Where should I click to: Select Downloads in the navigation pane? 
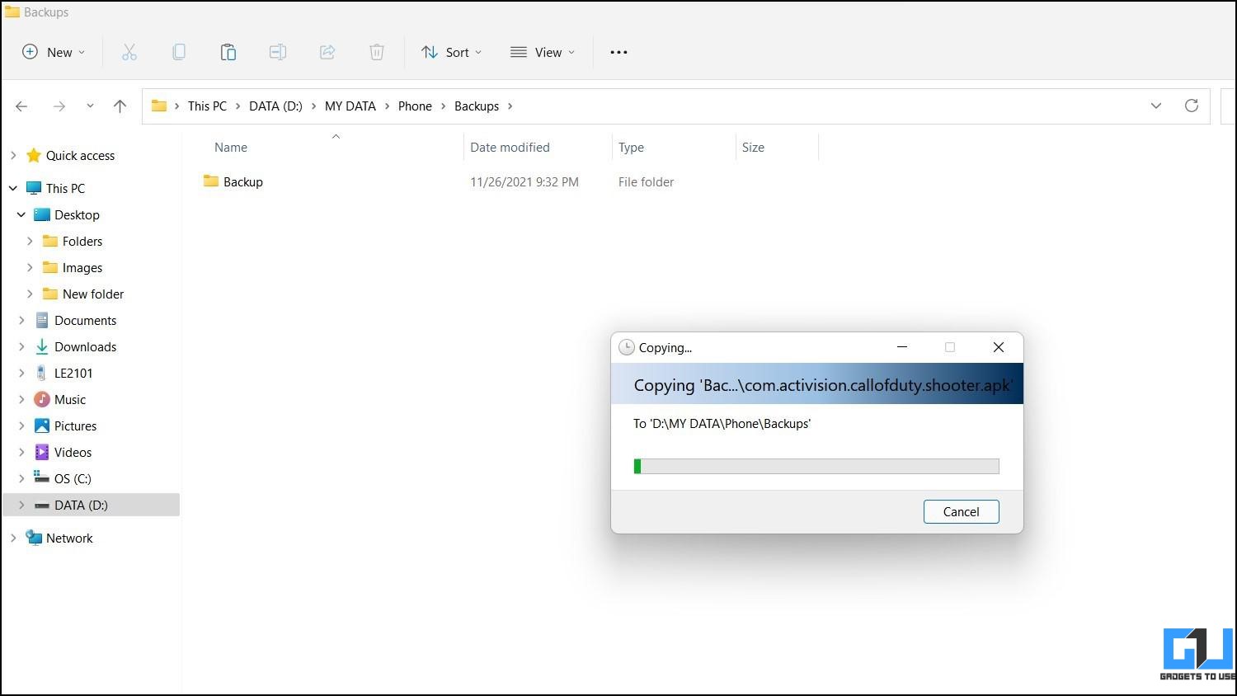tap(85, 346)
